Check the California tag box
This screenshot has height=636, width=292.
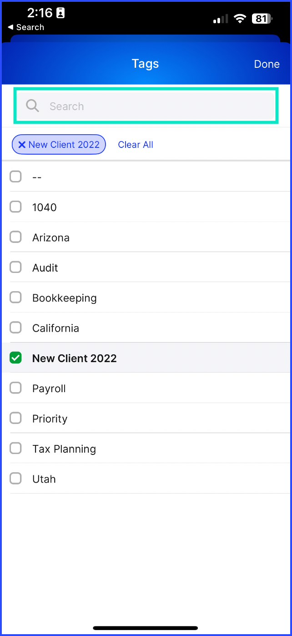coord(15,328)
